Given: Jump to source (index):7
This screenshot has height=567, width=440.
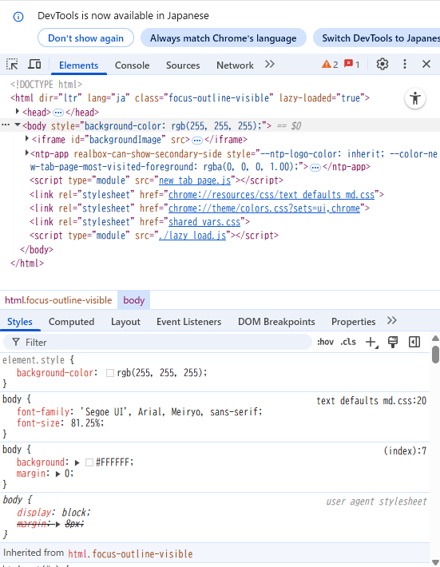Looking at the screenshot, I should pyautogui.click(x=405, y=451).
